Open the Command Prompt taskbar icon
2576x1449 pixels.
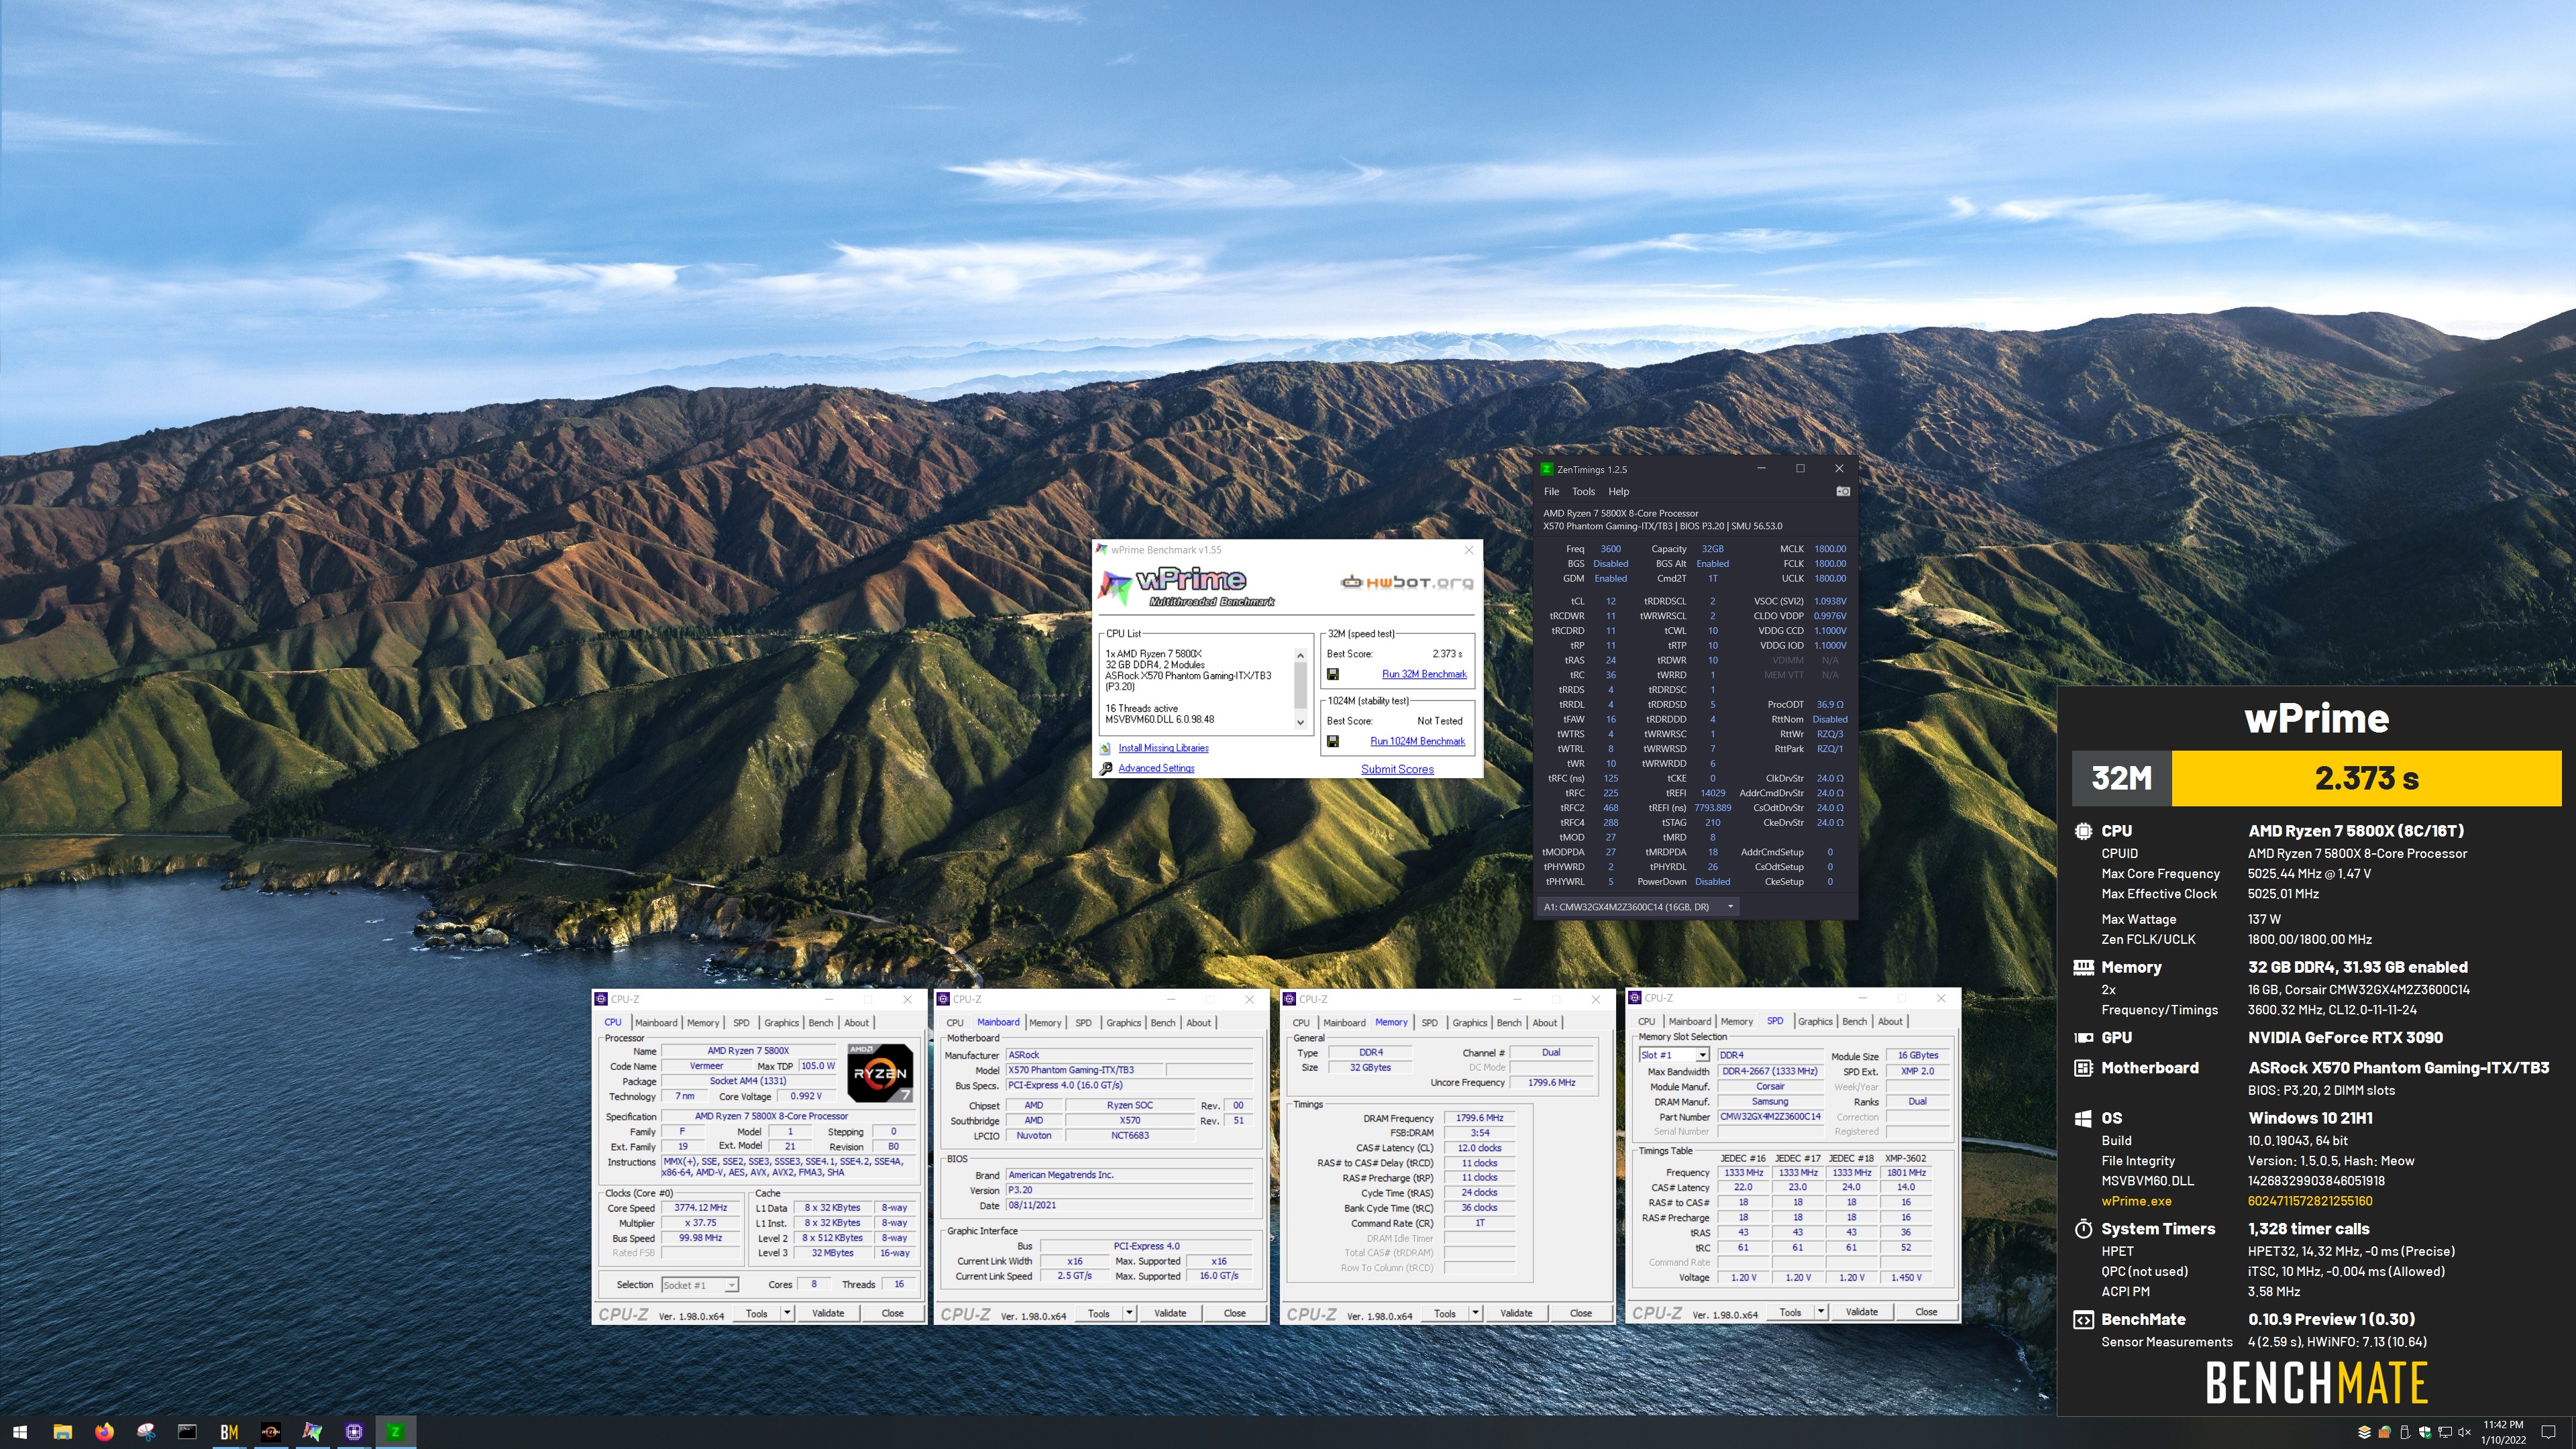(187, 1432)
